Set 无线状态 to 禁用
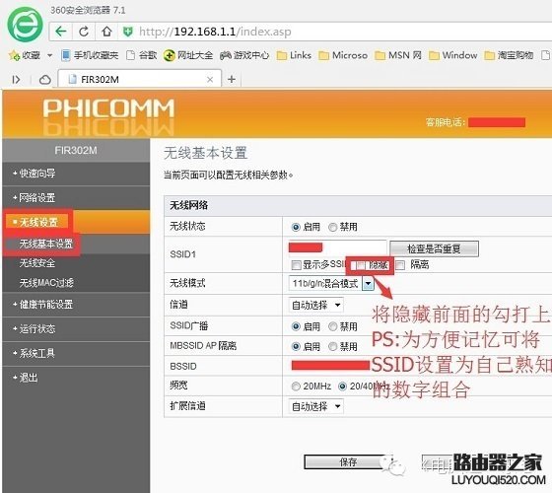Viewport: 552px width, 493px height. [333, 227]
